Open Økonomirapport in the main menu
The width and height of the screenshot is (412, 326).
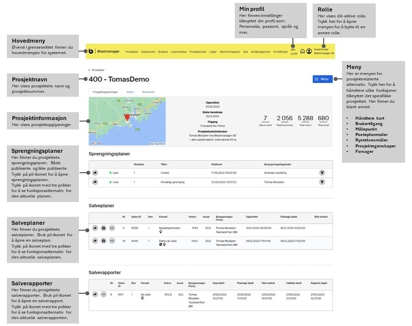point(230,52)
